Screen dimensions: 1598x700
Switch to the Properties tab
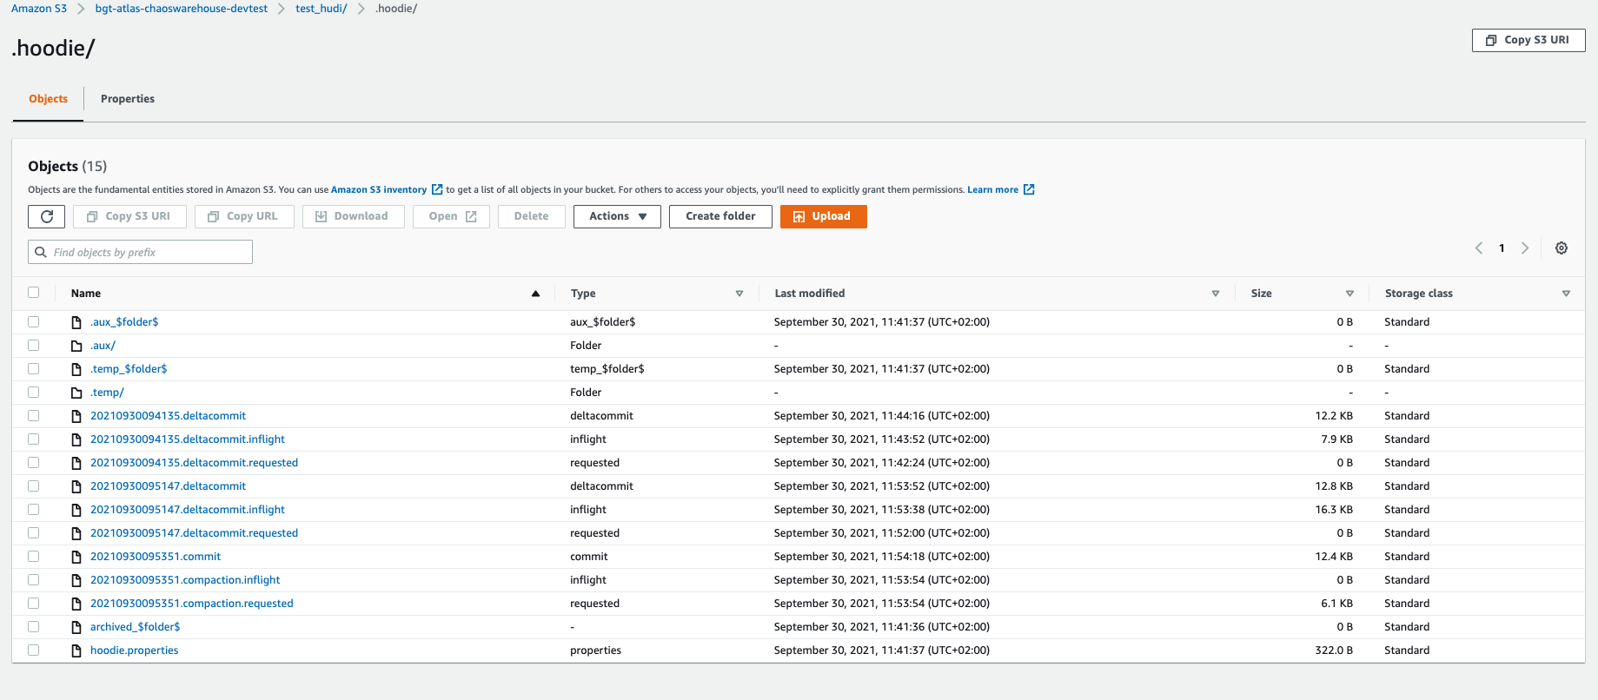128,99
